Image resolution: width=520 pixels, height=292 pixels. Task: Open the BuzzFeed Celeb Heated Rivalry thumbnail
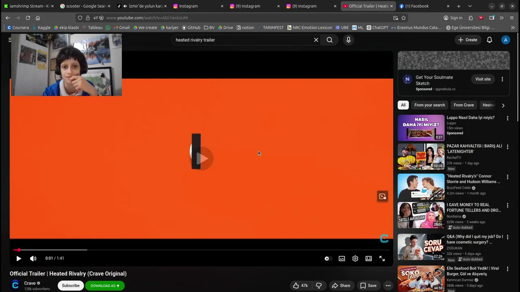pos(421,187)
